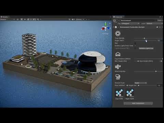Open the component help icon in header
The width and height of the screenshot is (164, 123).
[157, 27]
